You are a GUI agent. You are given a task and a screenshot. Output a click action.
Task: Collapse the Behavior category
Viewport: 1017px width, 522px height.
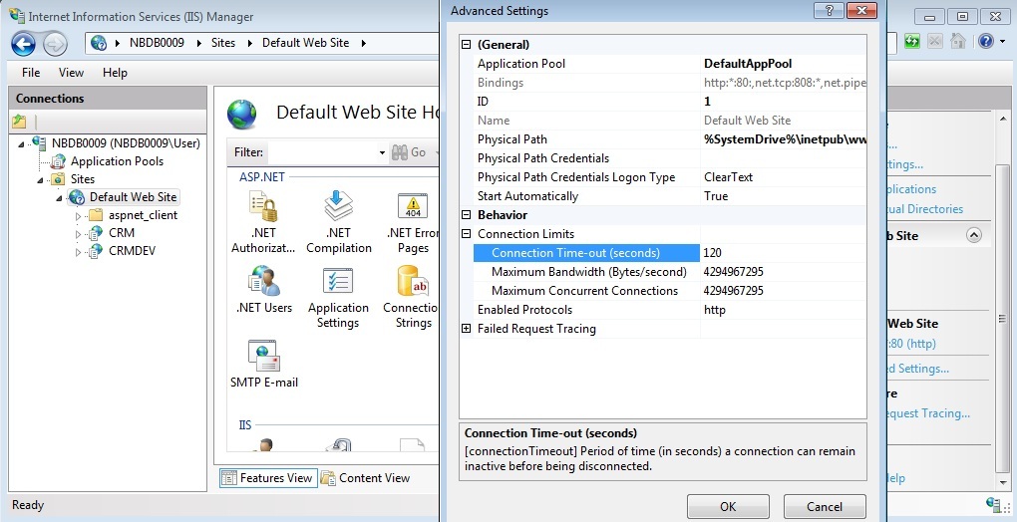click(466, 215)
